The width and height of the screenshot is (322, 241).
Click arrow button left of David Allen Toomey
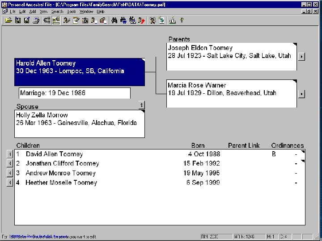pos(10,154)
